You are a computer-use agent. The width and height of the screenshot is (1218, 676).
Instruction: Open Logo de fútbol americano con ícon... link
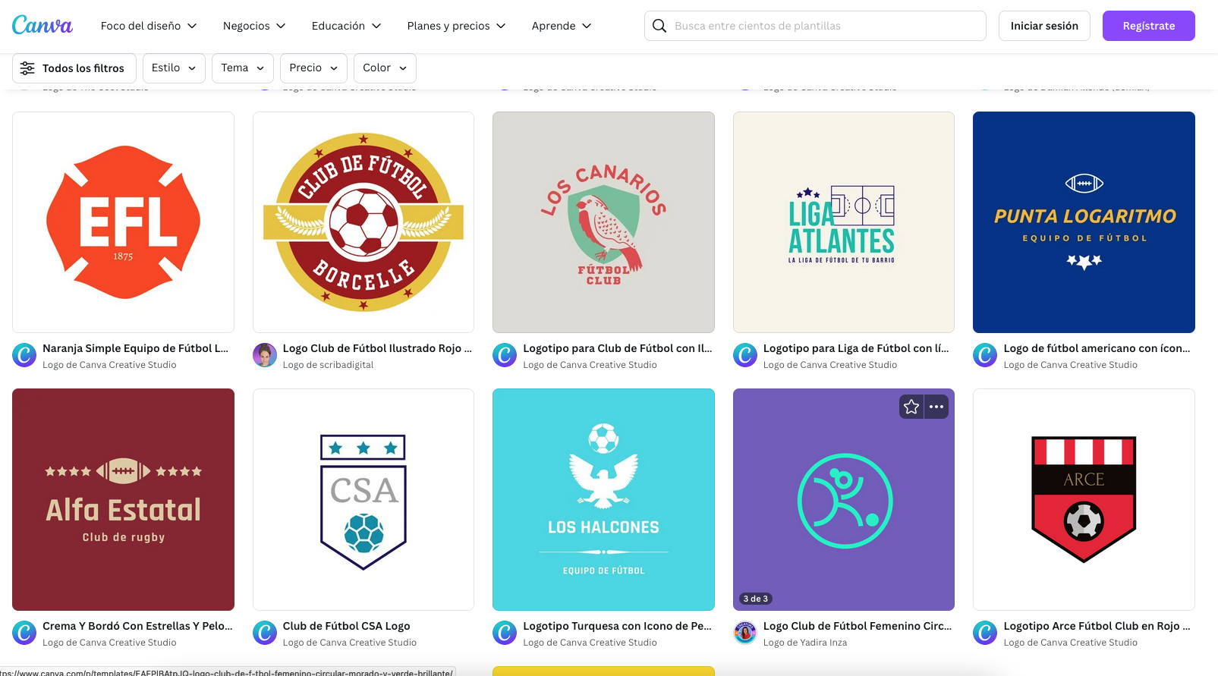click(x=1097, y=348)
